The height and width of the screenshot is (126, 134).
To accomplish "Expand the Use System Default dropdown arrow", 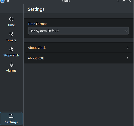I will [126, 31].
